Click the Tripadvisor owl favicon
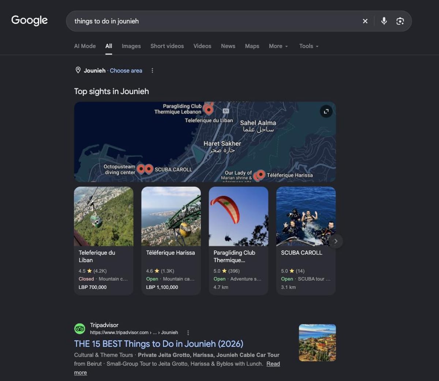Screen dimensions: 439x381 [x=80, y=329]
